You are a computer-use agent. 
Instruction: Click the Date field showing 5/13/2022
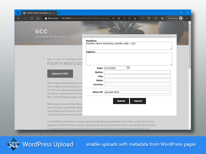(115, 68)
